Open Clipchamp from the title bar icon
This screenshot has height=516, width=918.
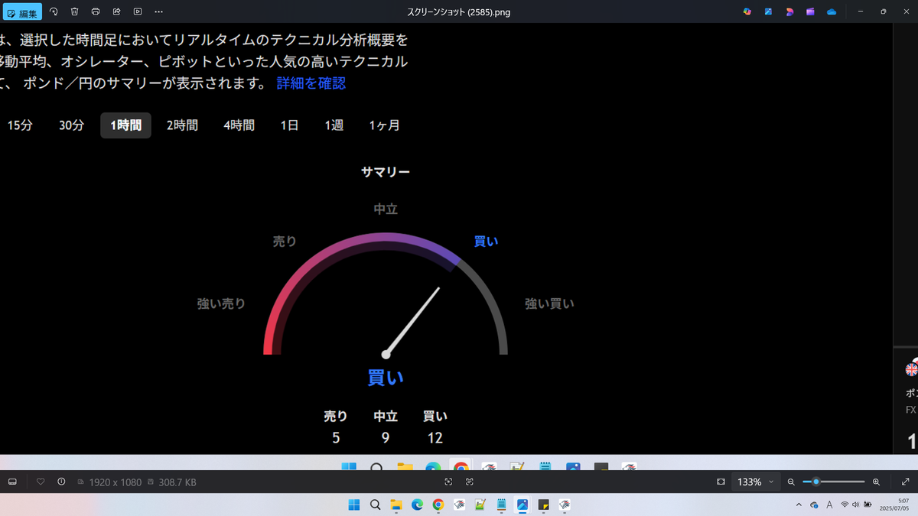tap(810, 12)
